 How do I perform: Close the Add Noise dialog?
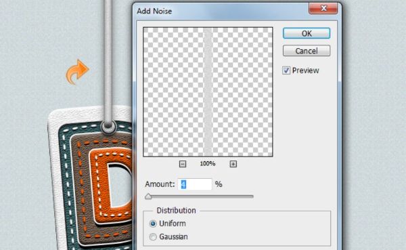click(323, 8)
